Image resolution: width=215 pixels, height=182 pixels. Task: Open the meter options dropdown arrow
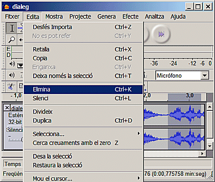click(x=20, y=66)
